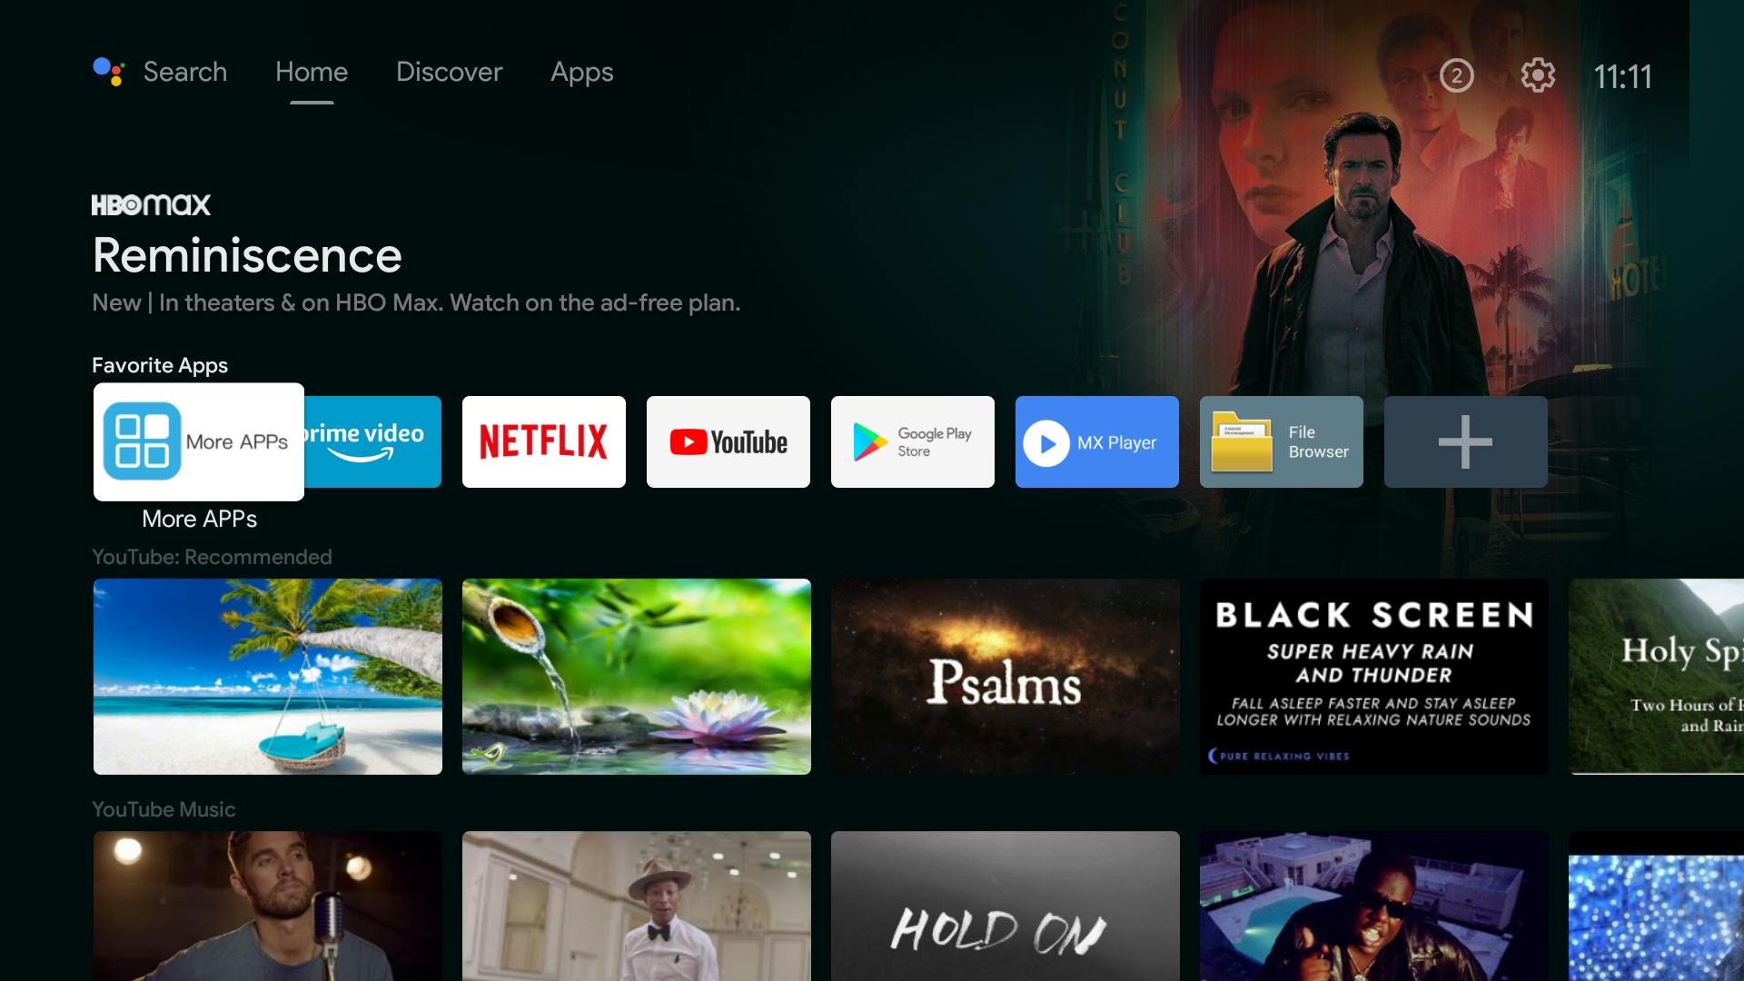Play the bamboo fountain lotus video
This screenshot has width=1744, height=981.
coord(637,677)
